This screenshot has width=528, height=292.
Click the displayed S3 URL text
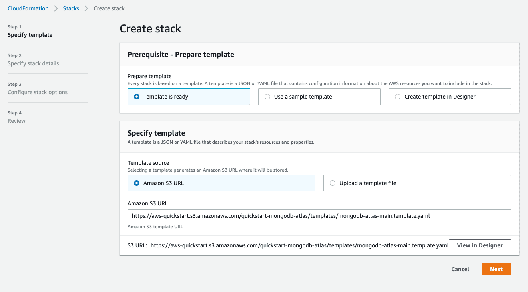click(299, 245)
